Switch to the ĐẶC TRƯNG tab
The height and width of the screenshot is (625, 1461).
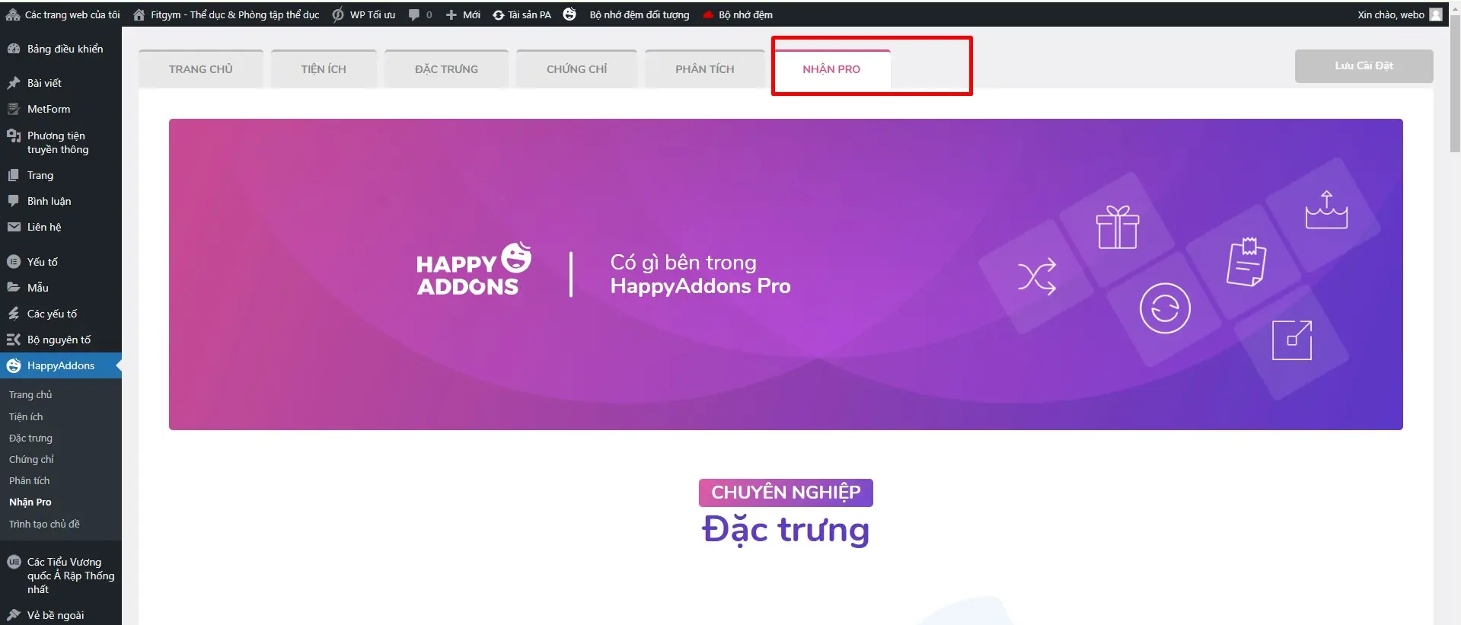tap(446, 69)
